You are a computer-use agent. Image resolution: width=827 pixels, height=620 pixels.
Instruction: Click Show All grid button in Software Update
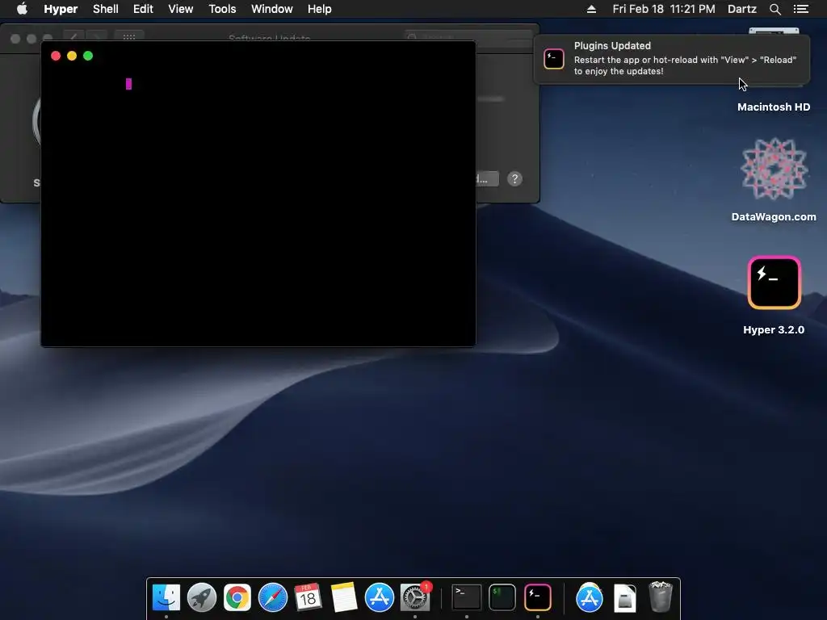[129, 36]
